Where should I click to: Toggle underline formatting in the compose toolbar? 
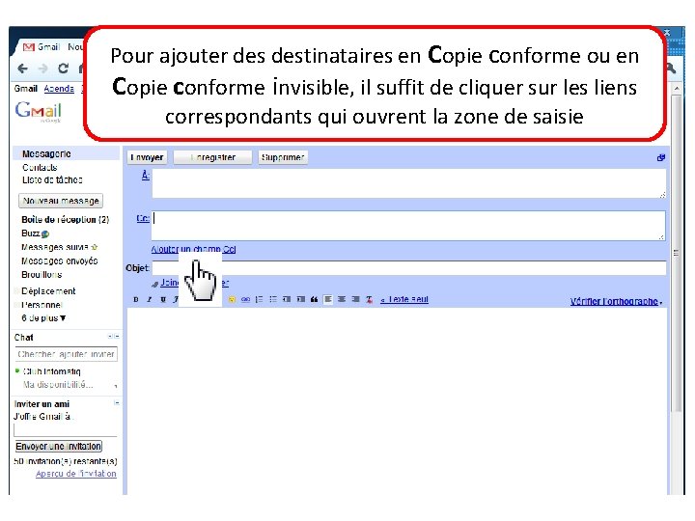coord(163,299)
